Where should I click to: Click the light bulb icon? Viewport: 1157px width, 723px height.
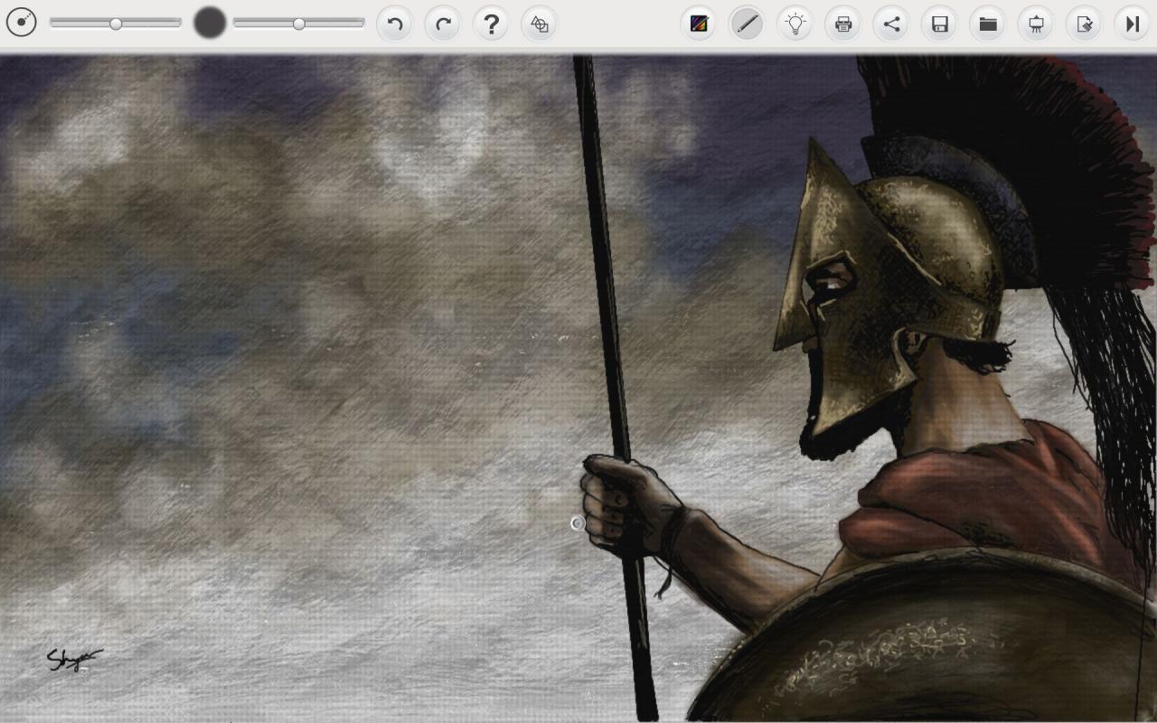[x=795, y=24]
